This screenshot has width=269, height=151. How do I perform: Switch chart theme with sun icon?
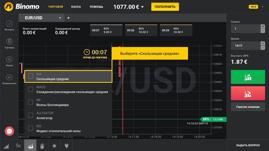[x=54, y=146]
